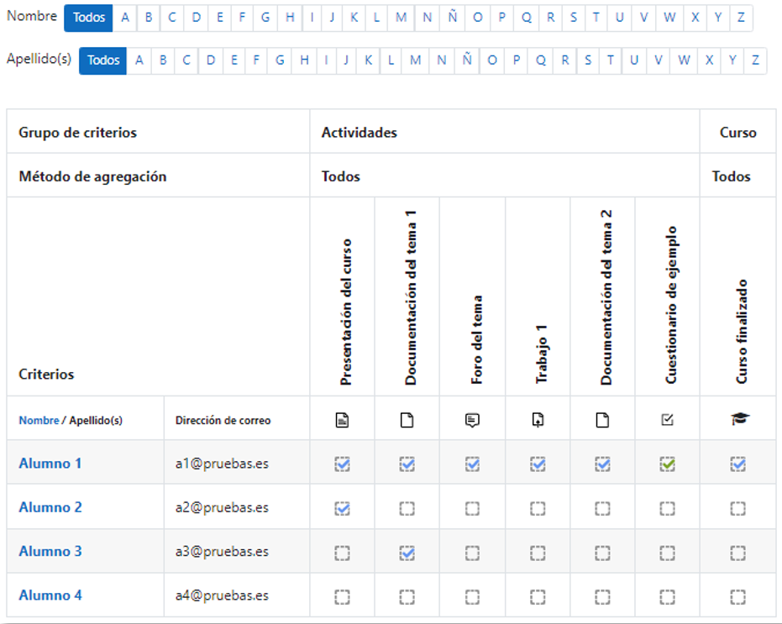Click the Documentación del tema 2 file icon
The image size is (782, 624).
(602, 420)
